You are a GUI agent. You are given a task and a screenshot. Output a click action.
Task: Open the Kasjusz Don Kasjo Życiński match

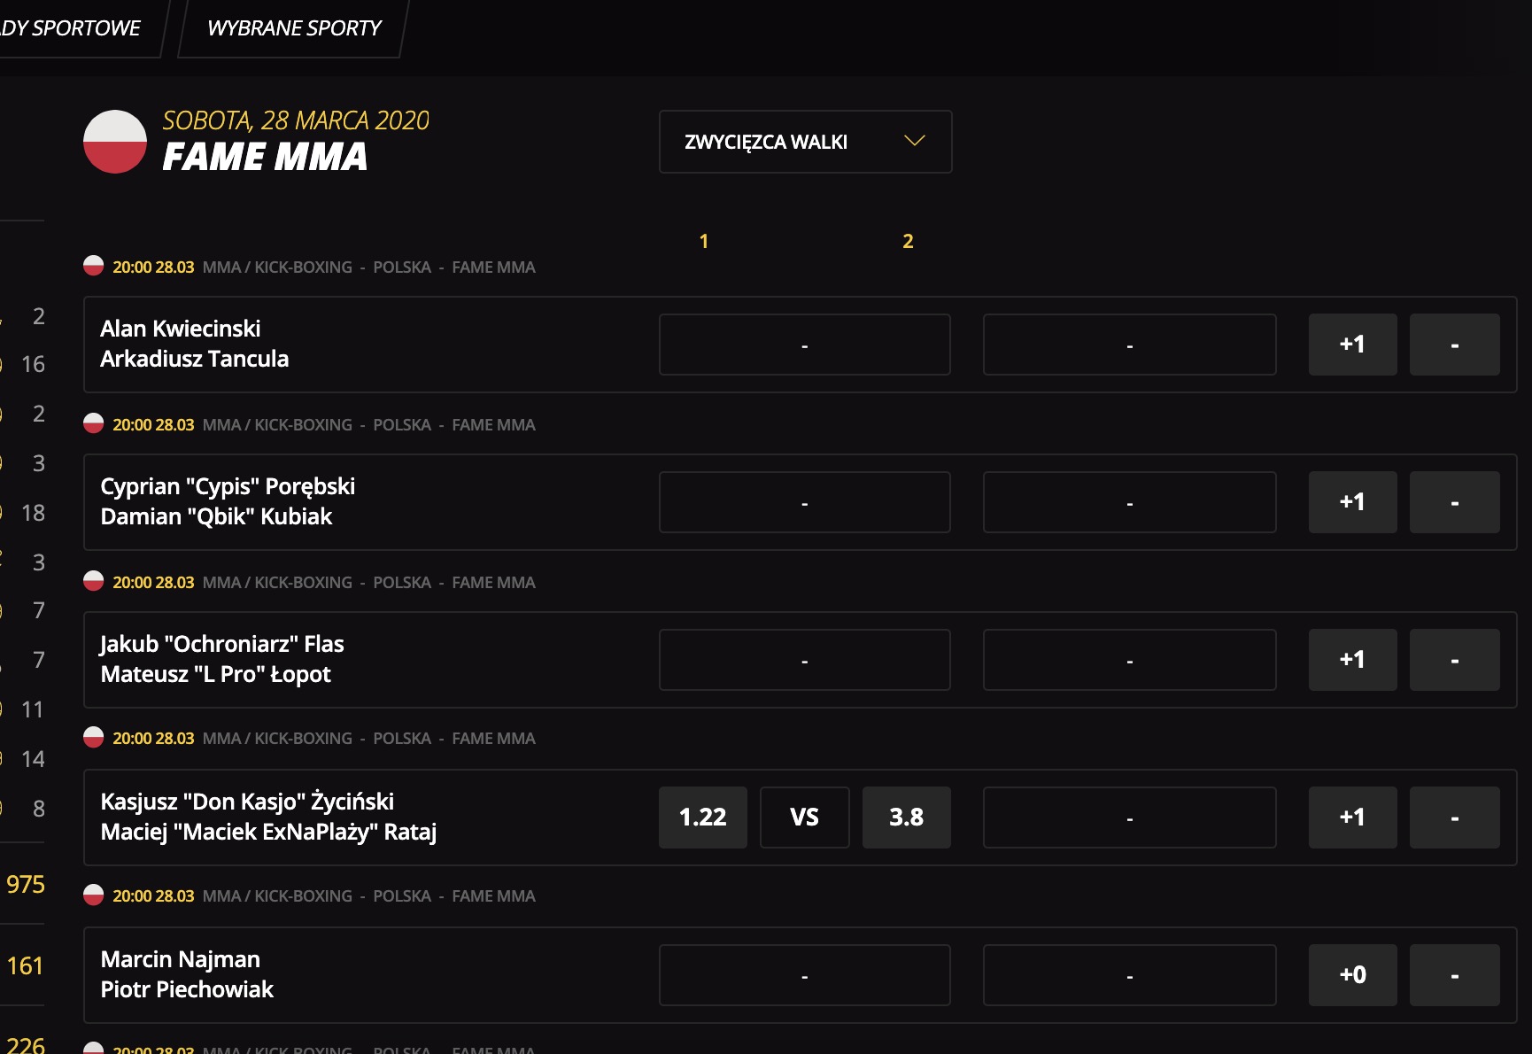[268, 817]
